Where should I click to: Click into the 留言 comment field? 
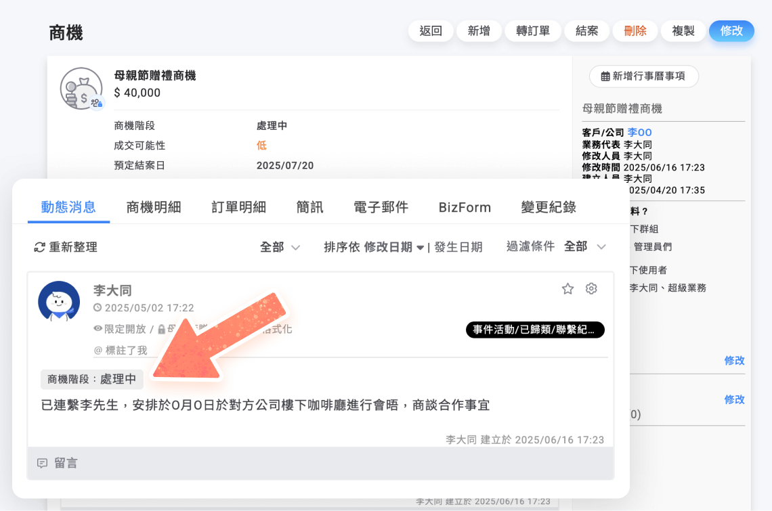(320, 463)
